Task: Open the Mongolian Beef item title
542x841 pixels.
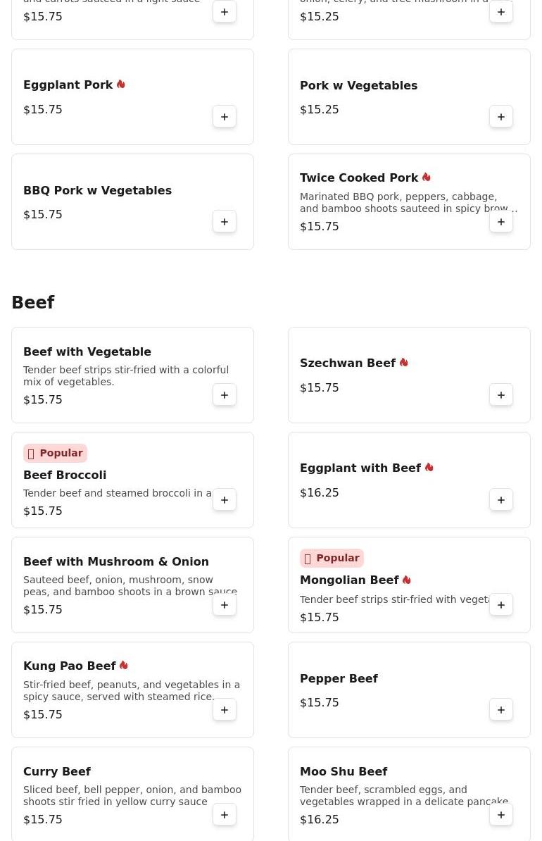Action: pyautogui.click(x=349, y=580)
